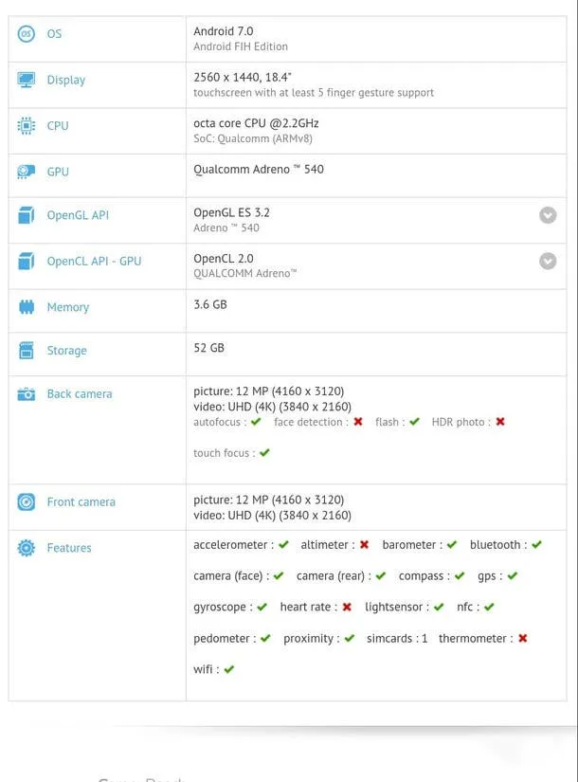
Task: Click the Front camera lens icon
Action: pos(27,502)
